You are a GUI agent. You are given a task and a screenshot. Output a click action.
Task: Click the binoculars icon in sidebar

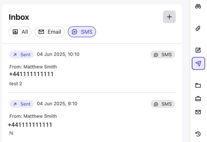click(x=198, y=6)
